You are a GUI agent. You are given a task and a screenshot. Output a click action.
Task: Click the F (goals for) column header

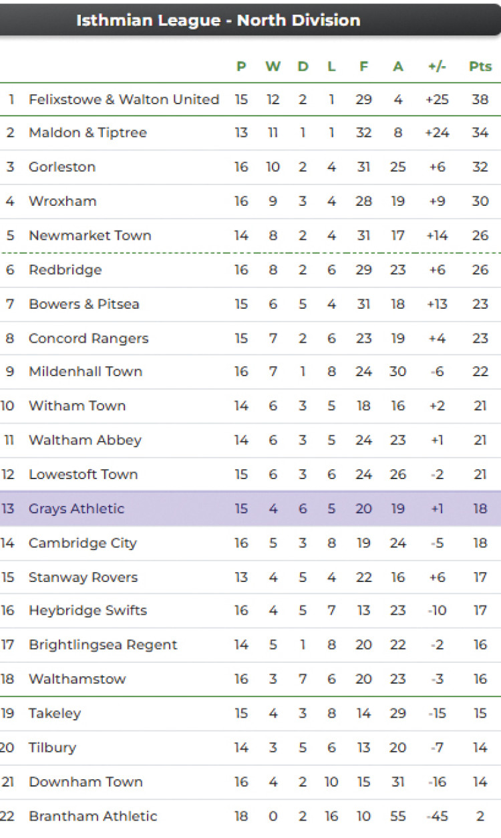click(x=363, y=66)
